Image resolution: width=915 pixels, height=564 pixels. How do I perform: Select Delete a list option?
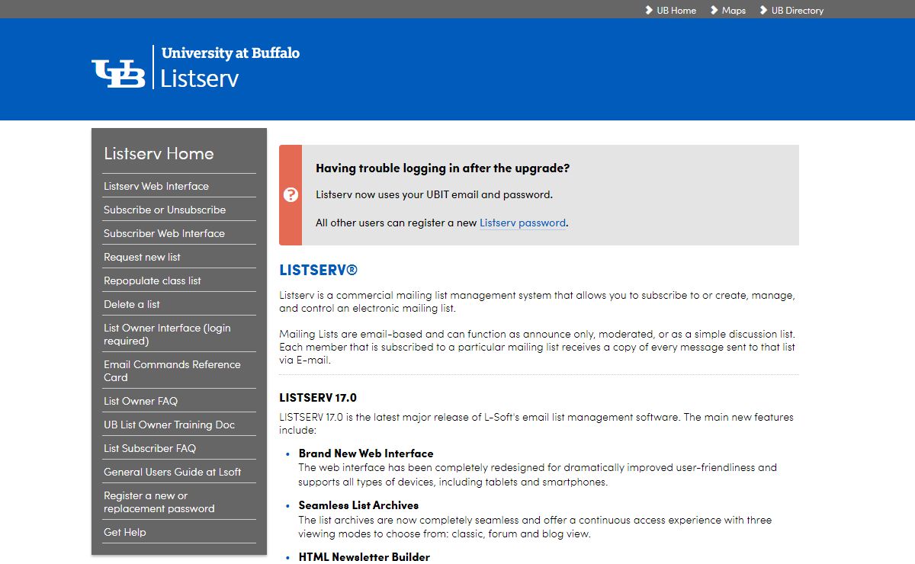pos(132,304)
